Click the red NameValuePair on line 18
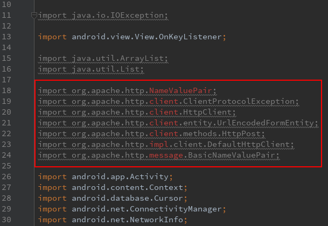Image resolution: width=328 pixels, height=226 pixels. [180, 91]
